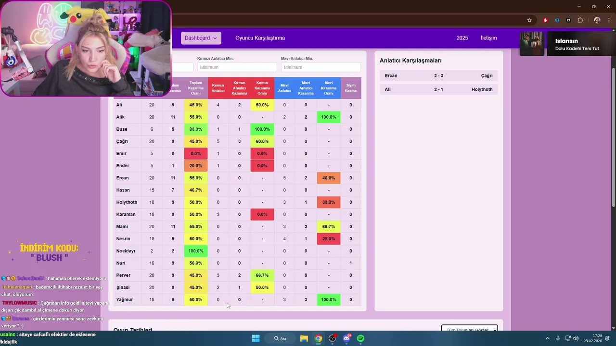616x346 pixels.
Task: Click Ercan's 40.0% blue win rate cell
Action: click(x=329, y=178)
